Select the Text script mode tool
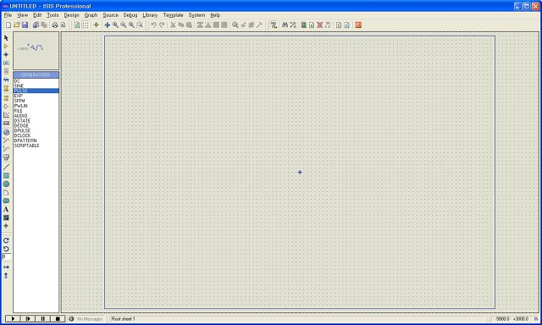 [x=6, y=71]
